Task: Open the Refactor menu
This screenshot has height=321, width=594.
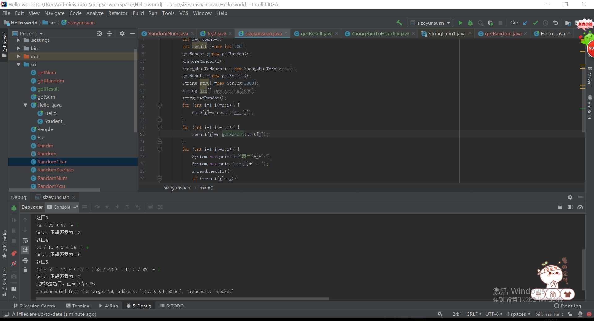Action: 118,13
